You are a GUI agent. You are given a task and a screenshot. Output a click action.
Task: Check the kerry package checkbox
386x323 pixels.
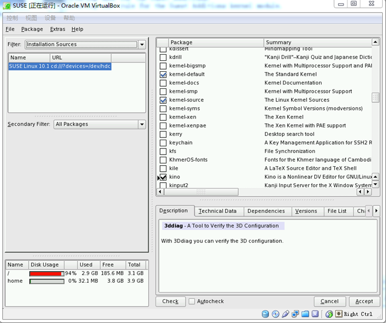pyautogui.click(x=163, y=134)
